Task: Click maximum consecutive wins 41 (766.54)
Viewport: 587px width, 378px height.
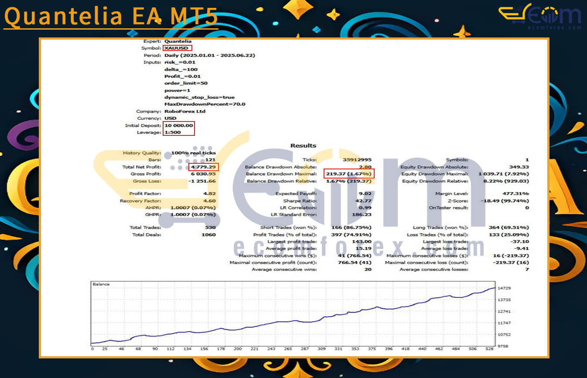Action: (x=355, y=256)
